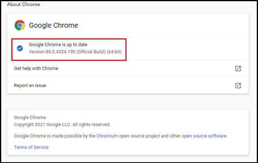Click the Google Chrome logo icon
258x163 pixels.
(20, 25)
